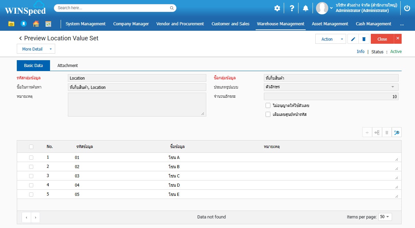Check the ไม่อนุญาตให้ใช้ตัวเลข checkbox

[268, 106]
